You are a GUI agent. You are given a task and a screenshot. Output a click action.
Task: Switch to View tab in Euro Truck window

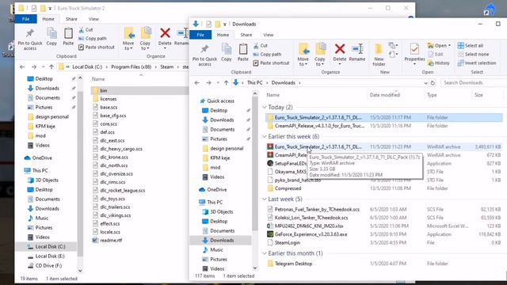[x=93, y=19]
